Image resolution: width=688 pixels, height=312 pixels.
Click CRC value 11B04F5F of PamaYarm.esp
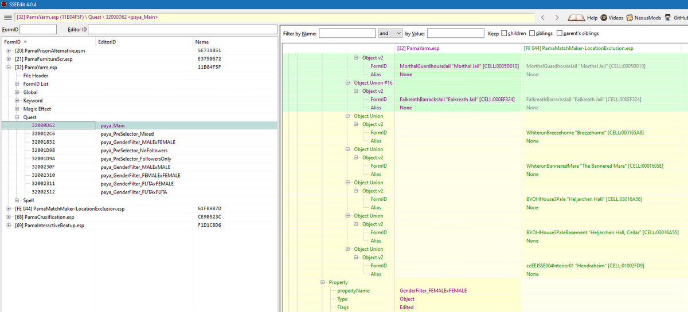(209, 67)
